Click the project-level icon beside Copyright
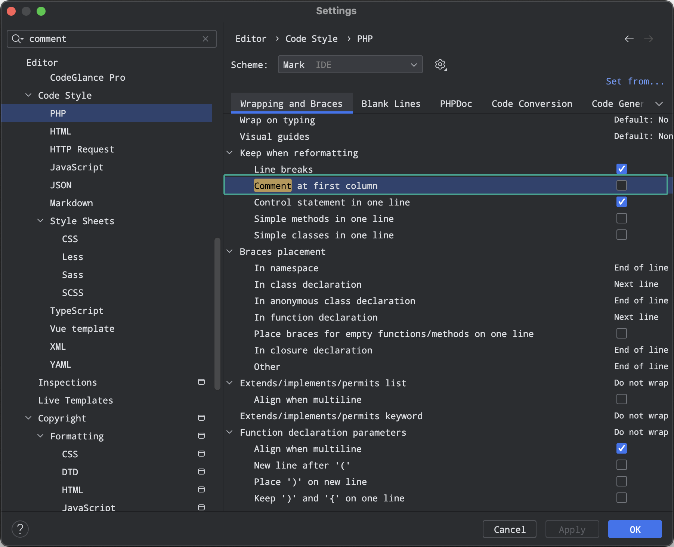The image size is (674, 547). pyautogui.click(x=201, y=418)
